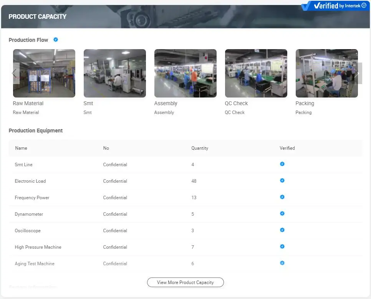
Task: Click the Frequency Power verified badge
Action: click(282, 197)
